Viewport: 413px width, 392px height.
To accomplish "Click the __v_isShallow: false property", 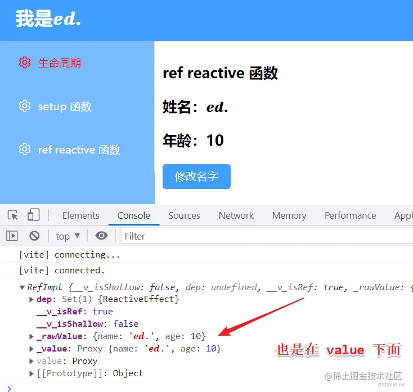I will pos(87,324).
